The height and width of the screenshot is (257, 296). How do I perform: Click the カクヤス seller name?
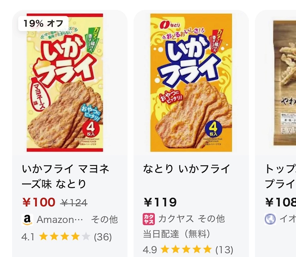click(x=176, y=219)
